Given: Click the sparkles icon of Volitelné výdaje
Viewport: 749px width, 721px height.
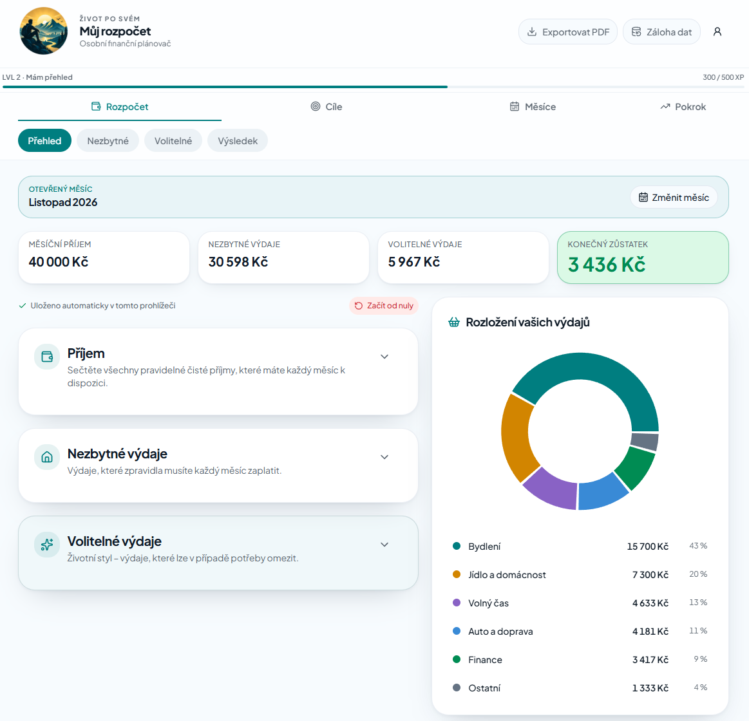Looking at the screenshot, I should click(x=47, y=545).
